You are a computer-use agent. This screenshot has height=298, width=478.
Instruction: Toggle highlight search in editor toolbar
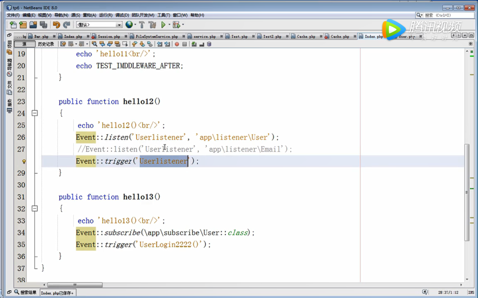118,44
